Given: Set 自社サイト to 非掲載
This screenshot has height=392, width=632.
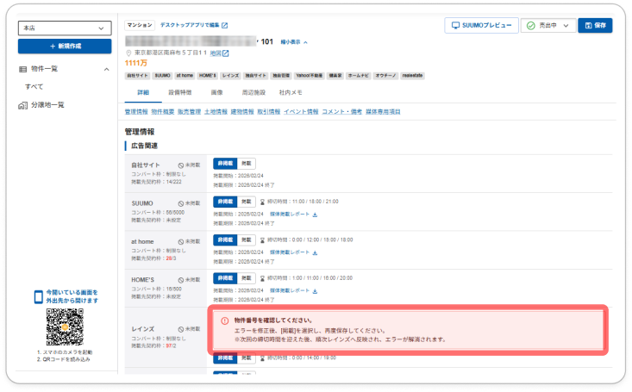Looking at the screenshot, I should click(x=225, y=164).
